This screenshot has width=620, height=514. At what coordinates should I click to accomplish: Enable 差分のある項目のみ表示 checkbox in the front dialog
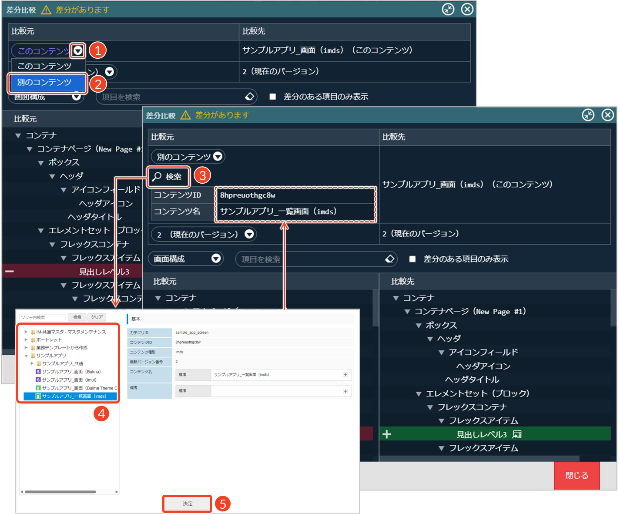412,259
